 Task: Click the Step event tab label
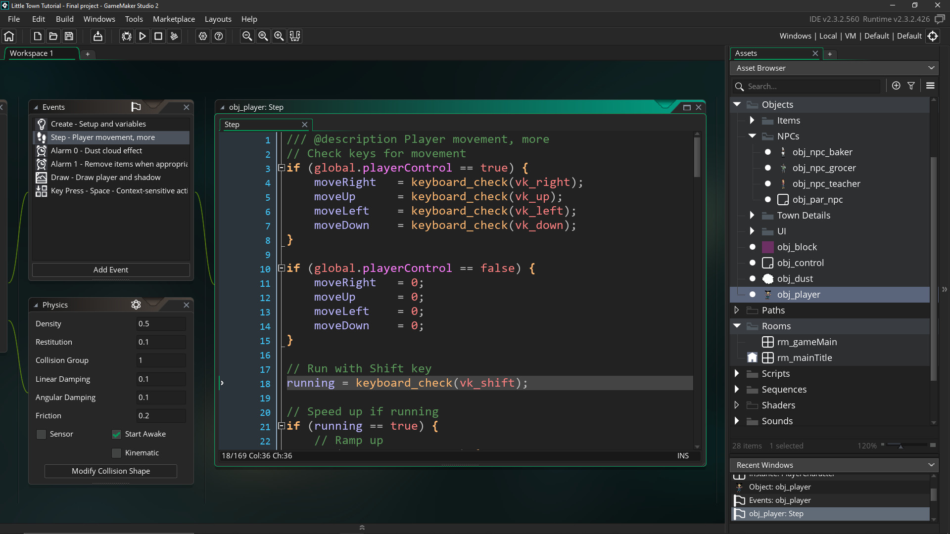[x=232, y=124]
